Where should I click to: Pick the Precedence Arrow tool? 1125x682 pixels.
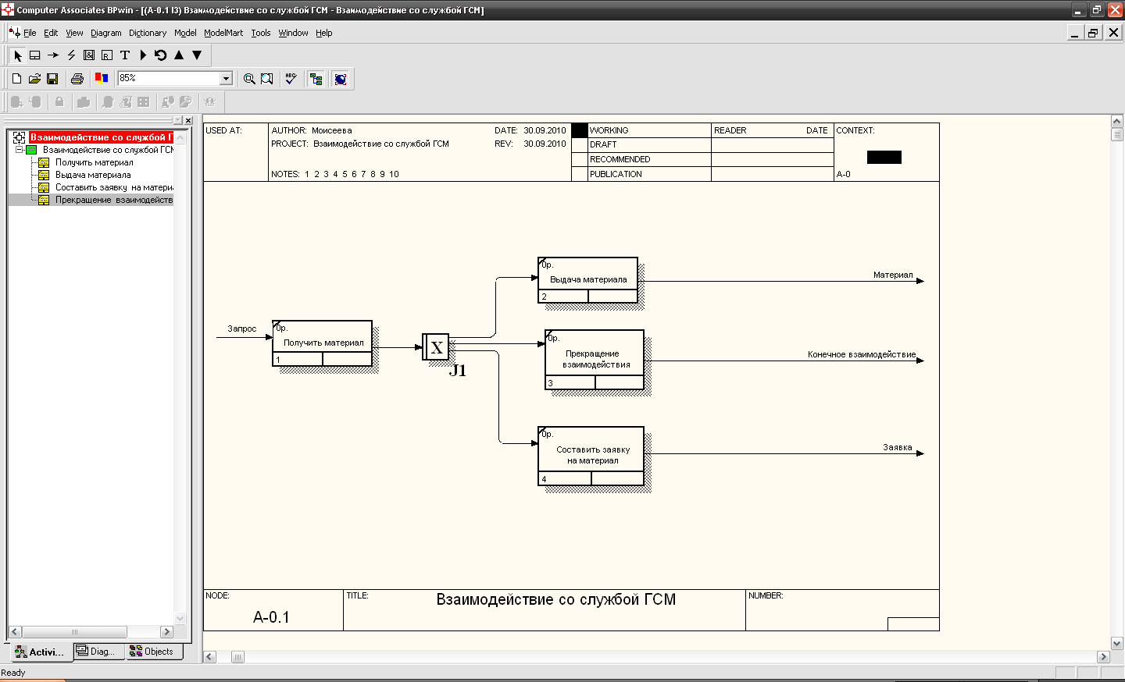(53, 55)
